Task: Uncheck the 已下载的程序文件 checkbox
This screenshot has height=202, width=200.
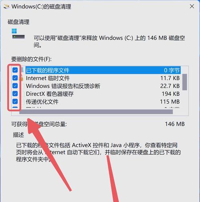Action: 15,70
